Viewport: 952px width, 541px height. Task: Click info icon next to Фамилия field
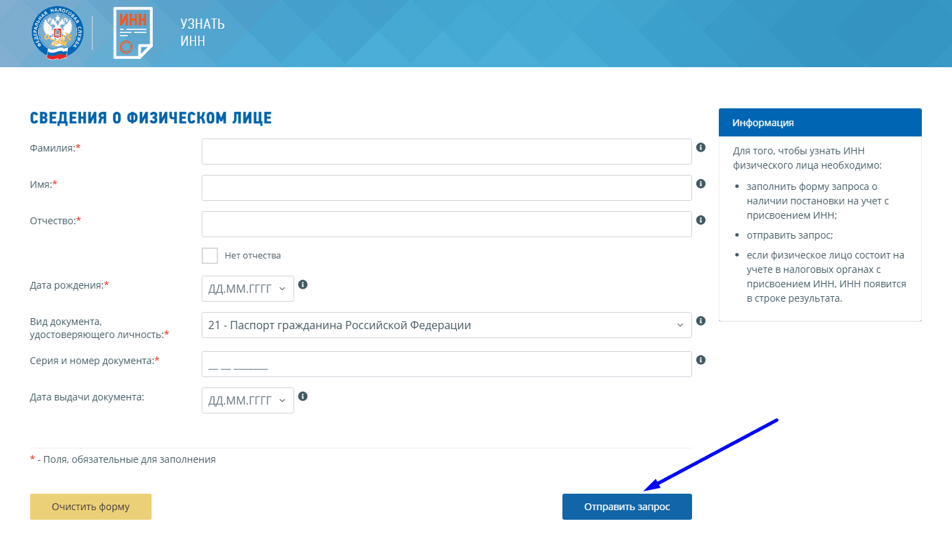(701, 147)
